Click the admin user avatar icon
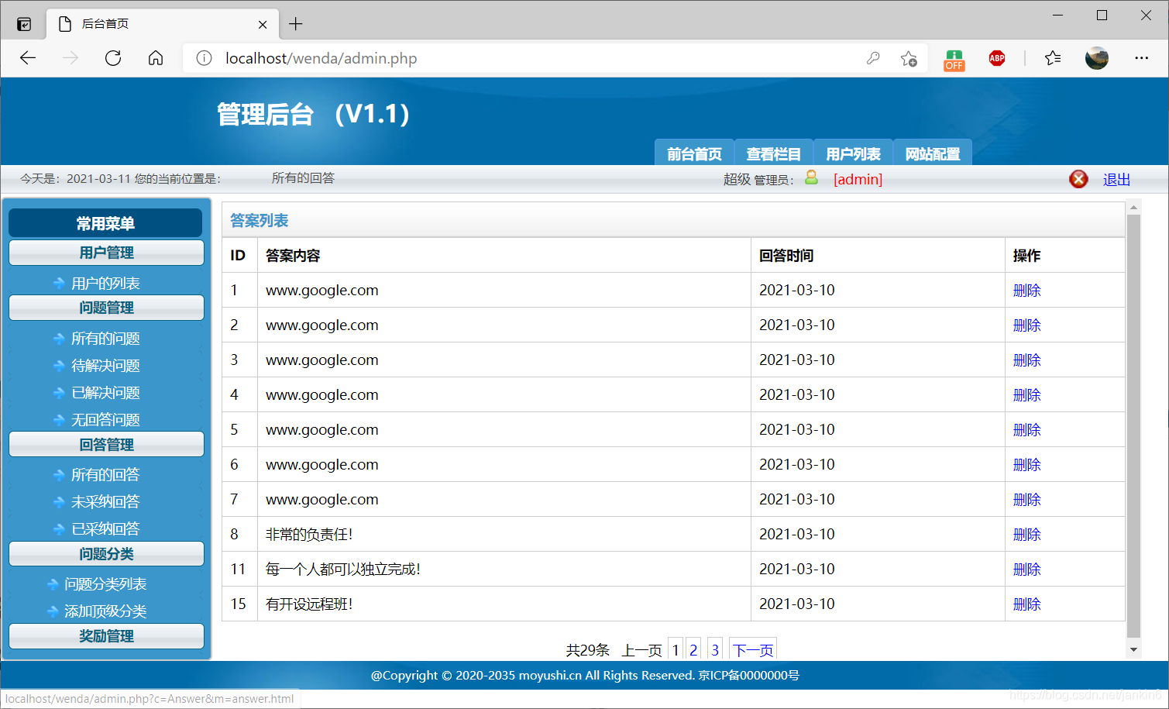 [x=811, y=177]
